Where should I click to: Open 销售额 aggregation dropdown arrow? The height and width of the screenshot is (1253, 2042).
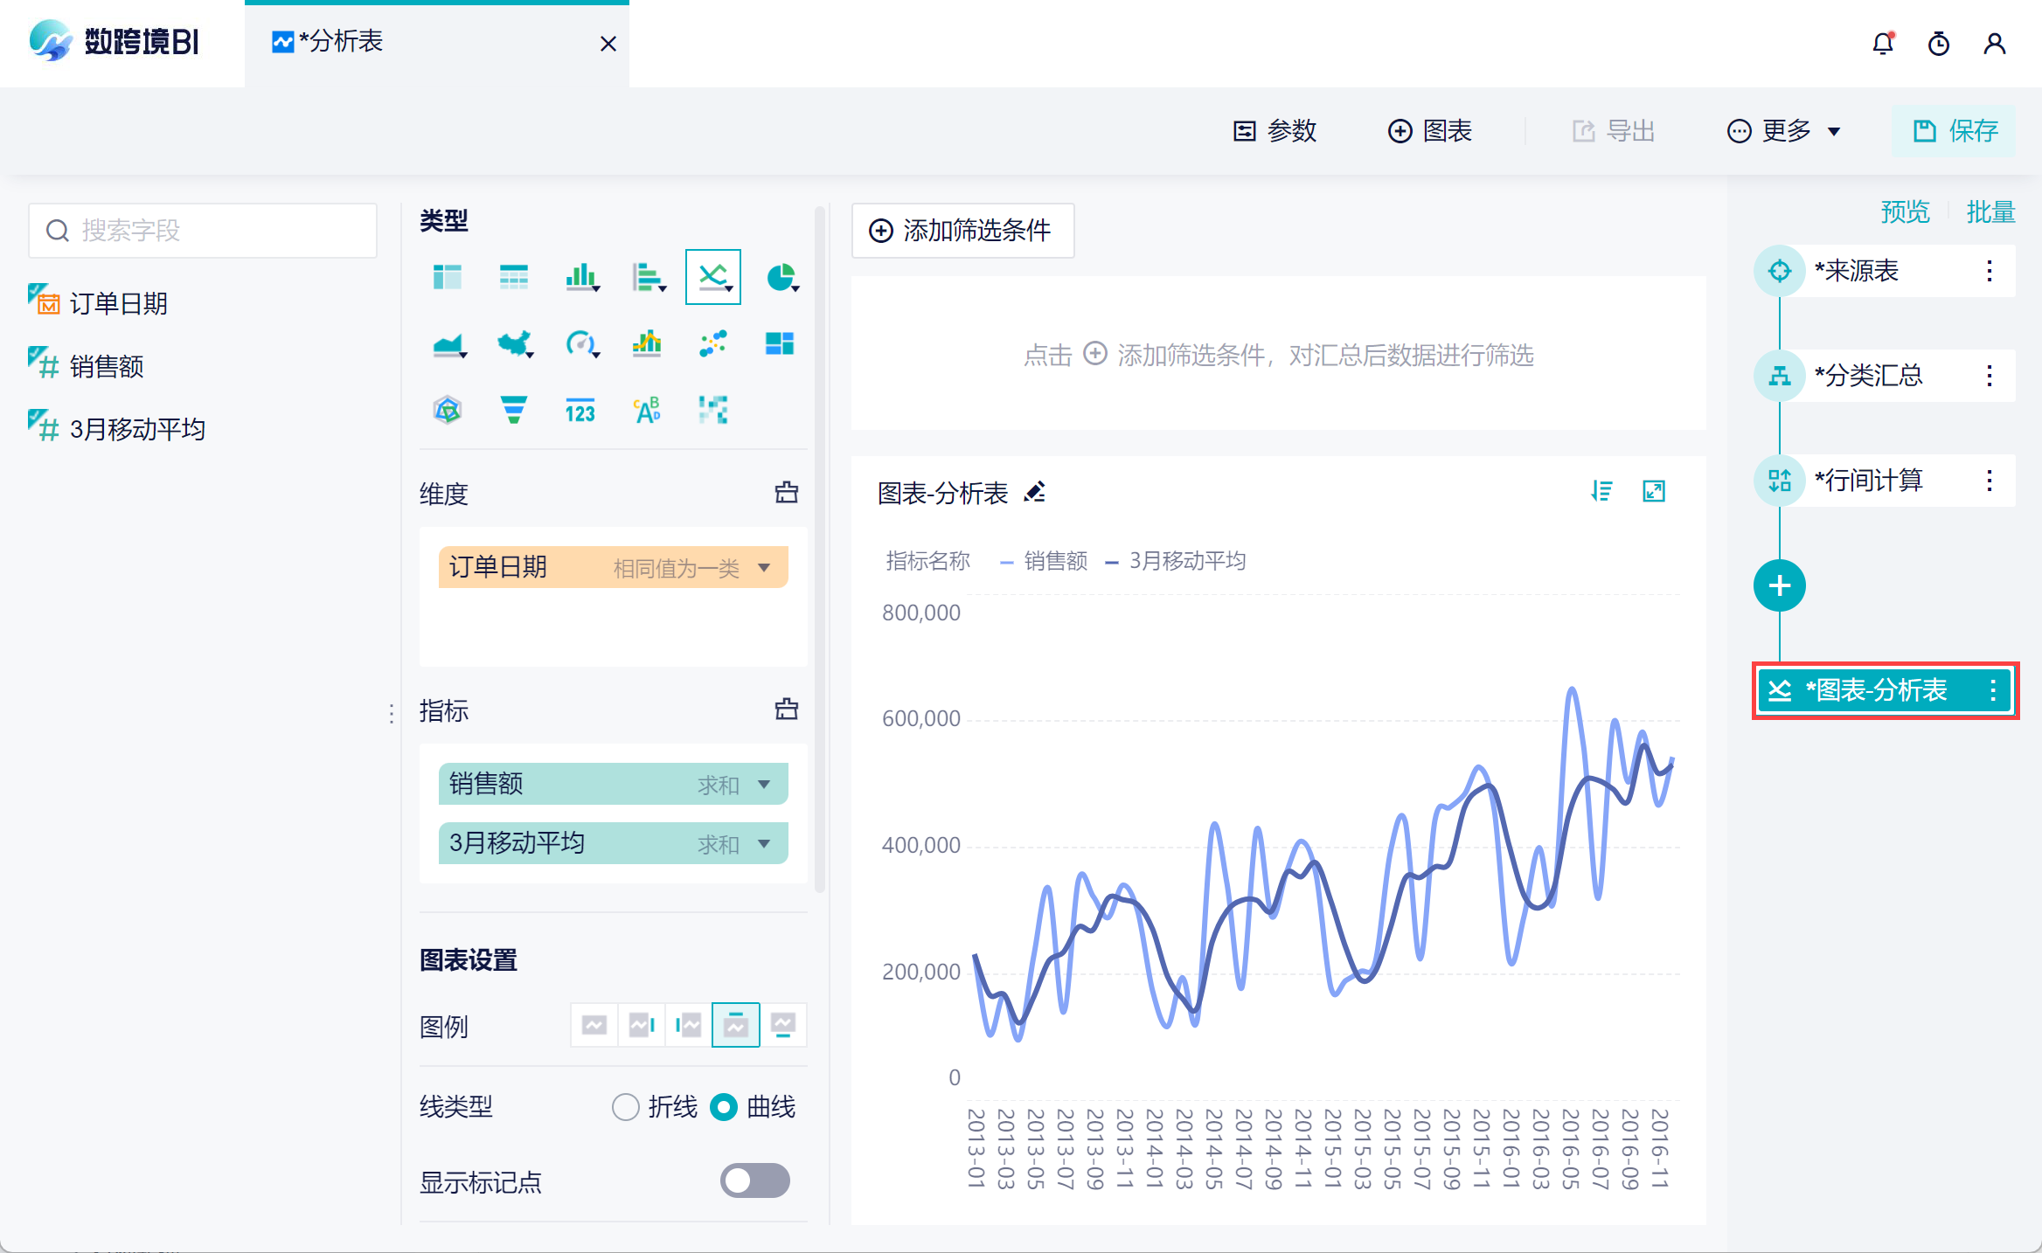pos(765,785)
